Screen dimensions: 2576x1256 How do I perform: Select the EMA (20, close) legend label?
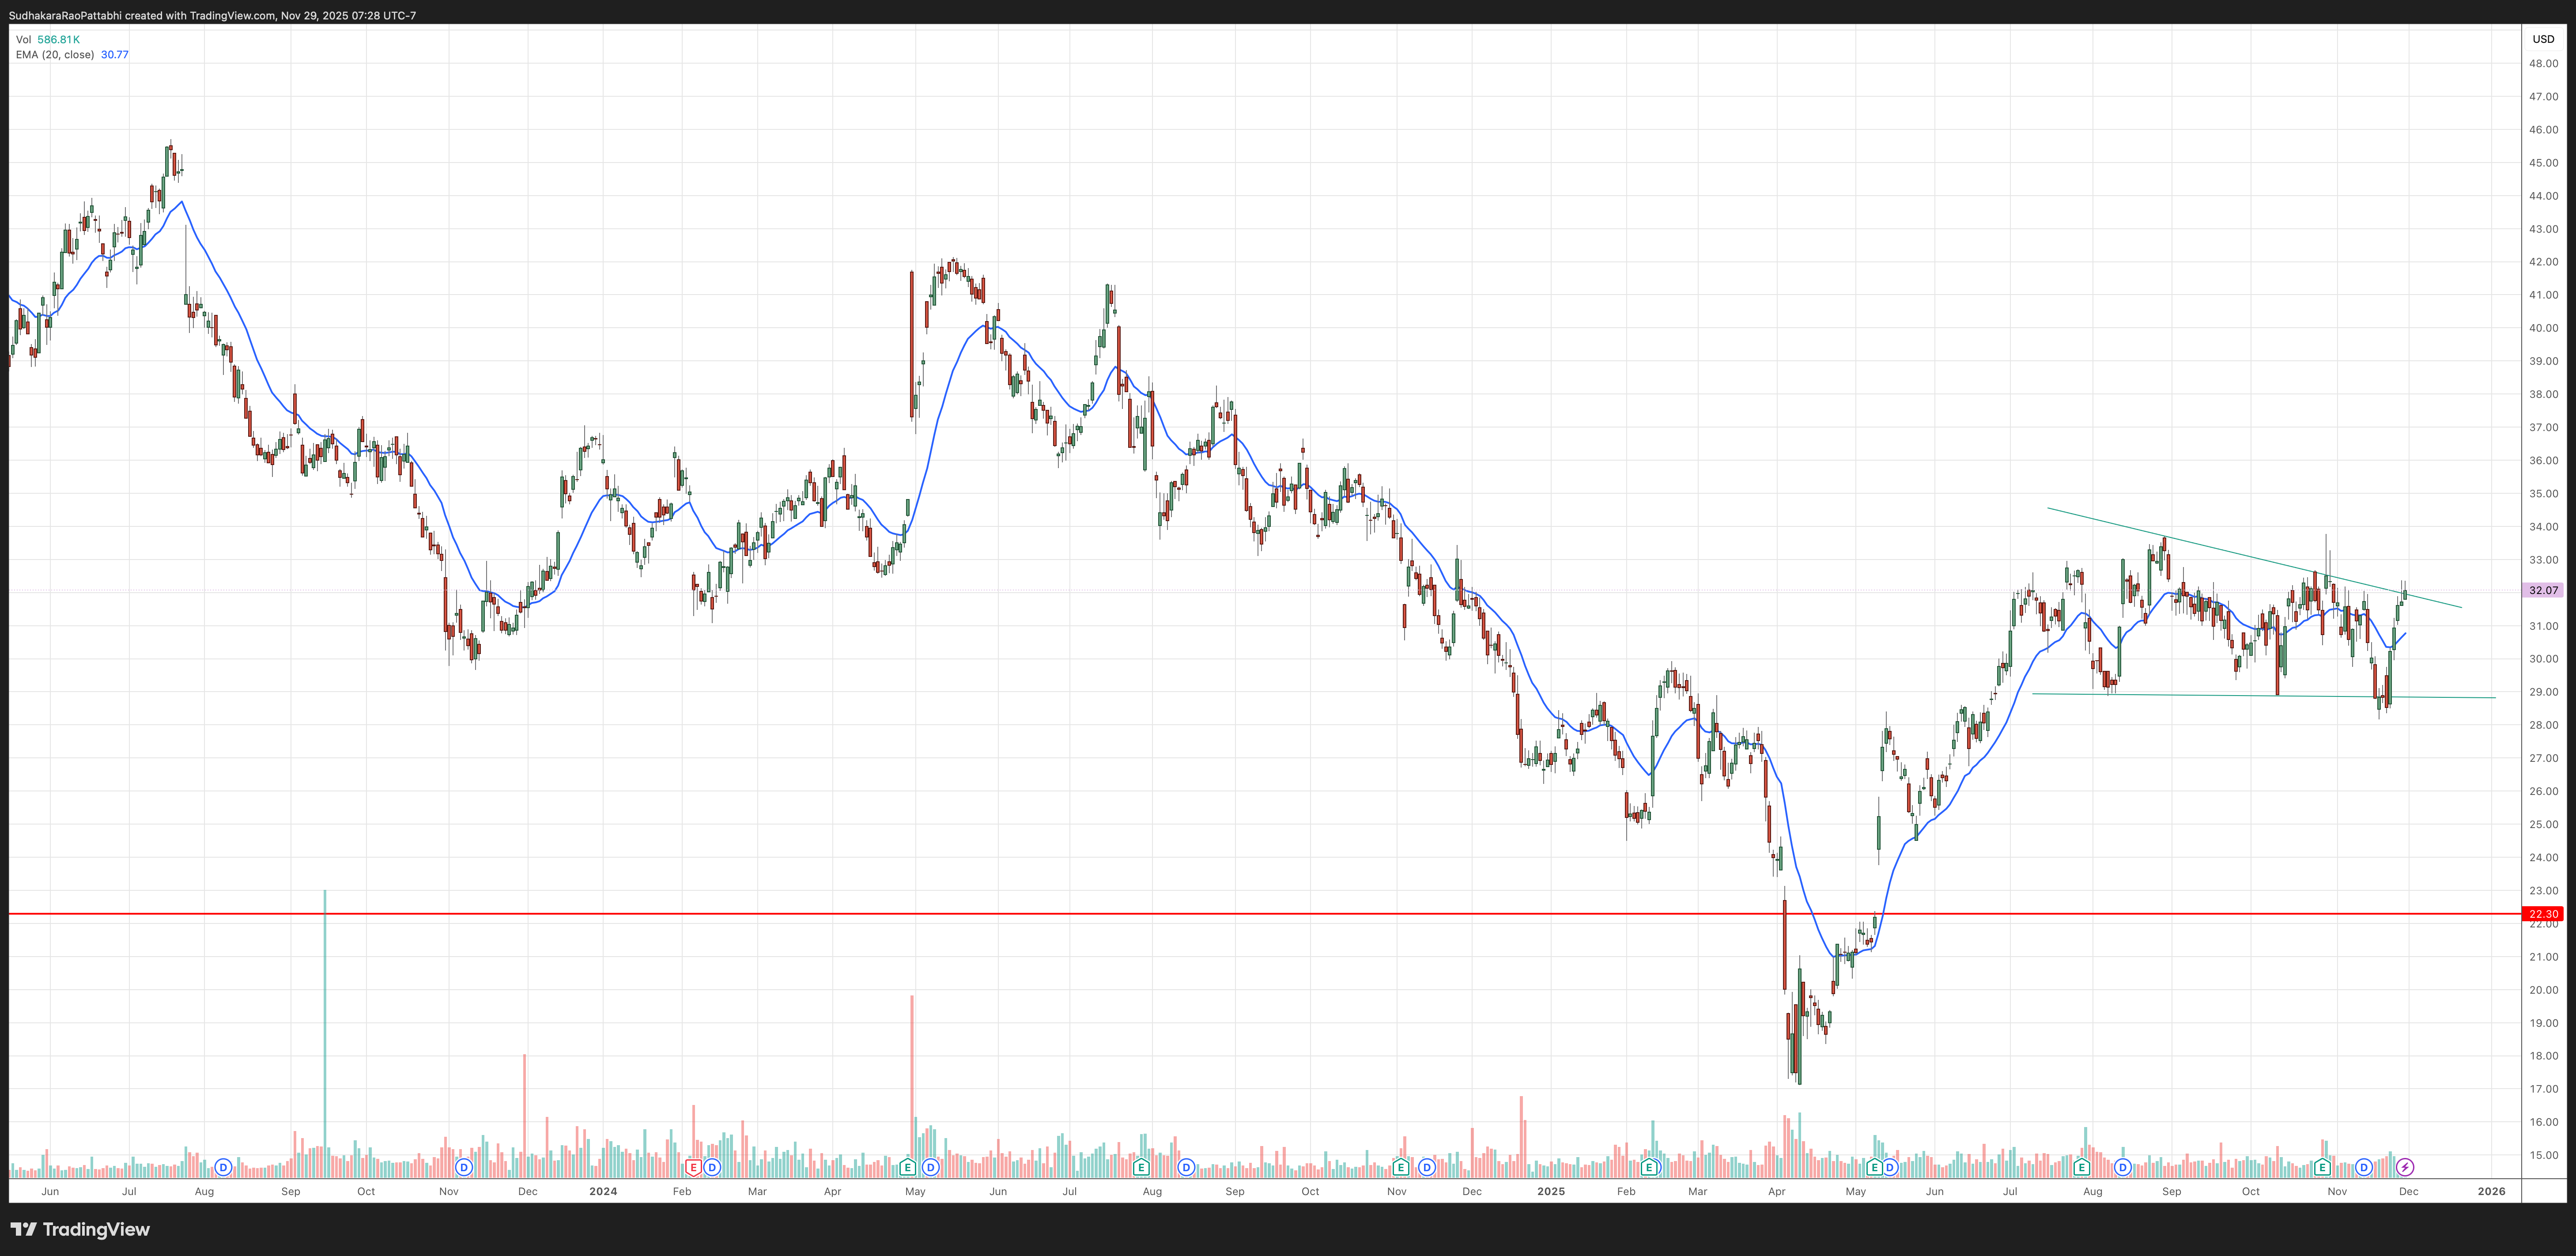click(55, 55)
